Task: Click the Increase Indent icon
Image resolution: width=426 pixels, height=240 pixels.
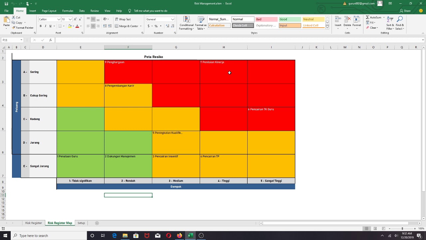Action: pos(109,26)
